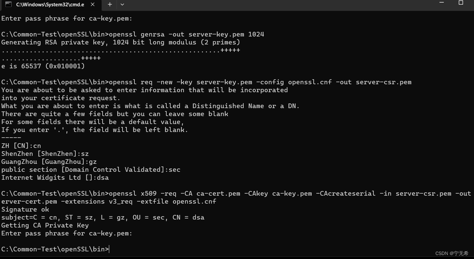Image resolution: width=474 pixels, height=259 pixels.
Task: Click the 'Getting CA Private Key' line
Action: click(45, 226)
